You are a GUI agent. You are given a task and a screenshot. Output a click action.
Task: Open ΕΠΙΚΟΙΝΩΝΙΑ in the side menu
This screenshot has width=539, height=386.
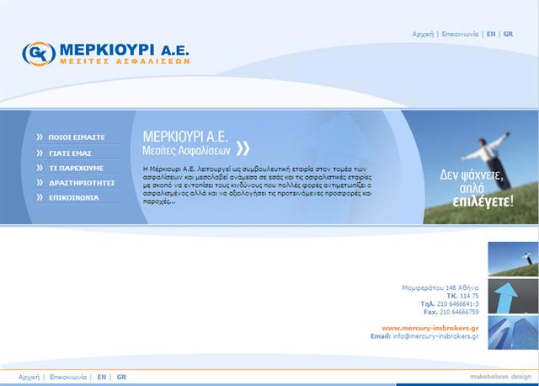74,198
